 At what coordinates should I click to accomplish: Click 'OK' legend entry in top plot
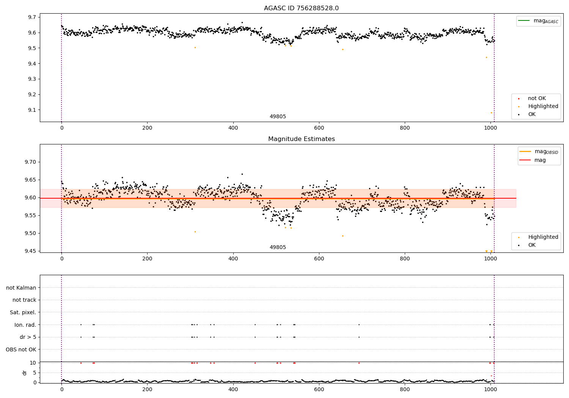[x=532, y=114]
